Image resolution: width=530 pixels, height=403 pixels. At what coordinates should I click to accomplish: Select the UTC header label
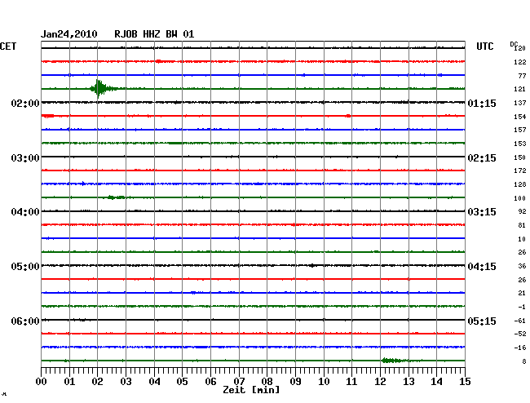[x=484, y=46]
